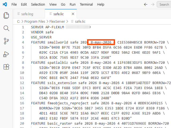
Task: Open the Terminal menu
Action: tap(86, 5)
